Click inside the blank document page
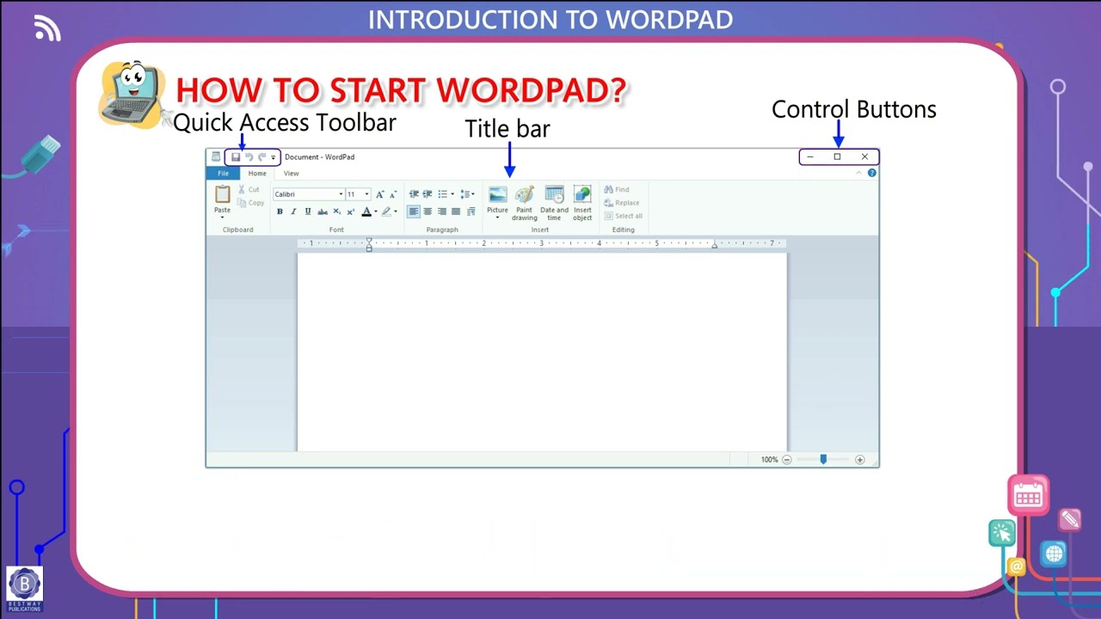The image size is (1101, 619). pyautogui.click(x=542, y=351)
